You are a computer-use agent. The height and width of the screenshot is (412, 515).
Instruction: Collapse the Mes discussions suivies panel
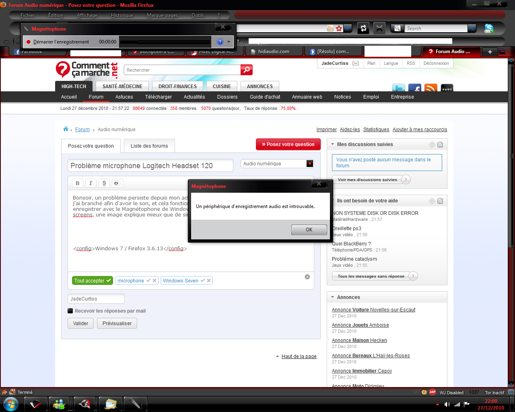(x=333, y=144)
